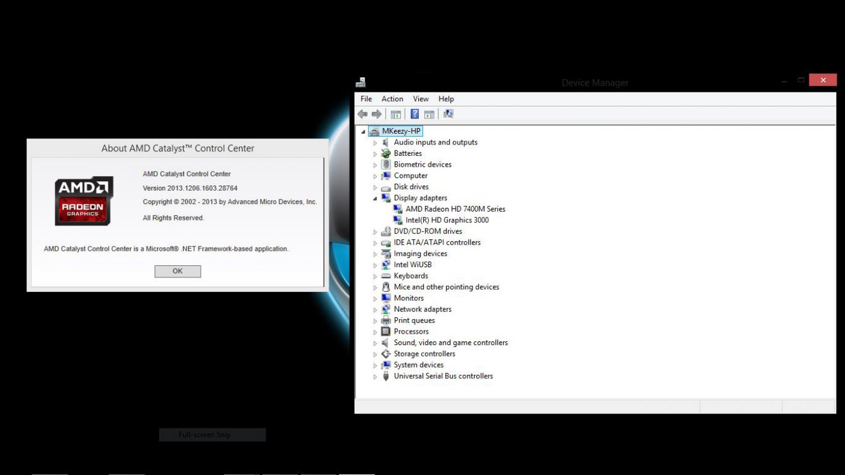
Task: Toggle the Show/Hide Action Pane toolbar icon
Action: click(429, 114)
